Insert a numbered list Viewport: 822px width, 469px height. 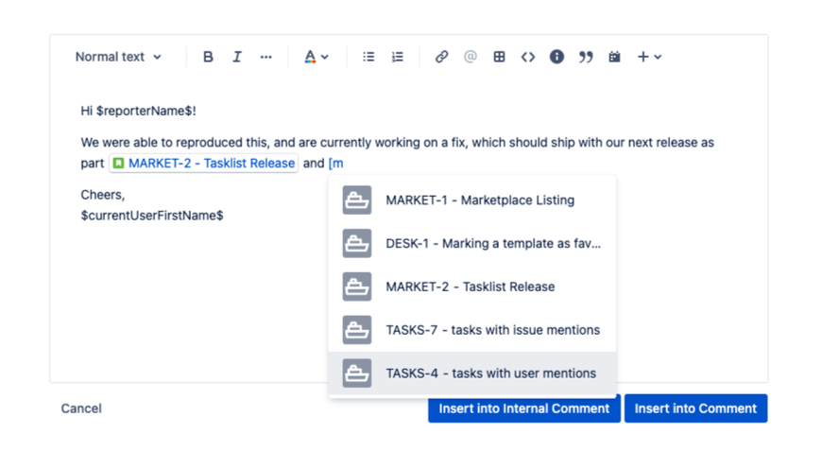398,57
